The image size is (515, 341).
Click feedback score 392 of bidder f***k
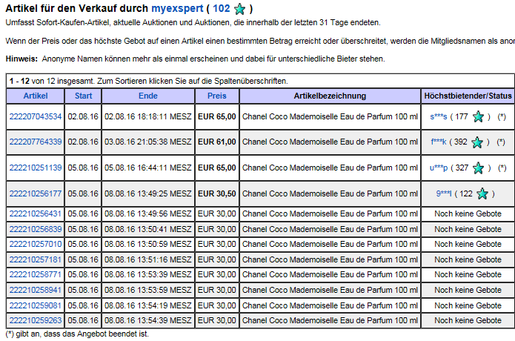point(460,142)
